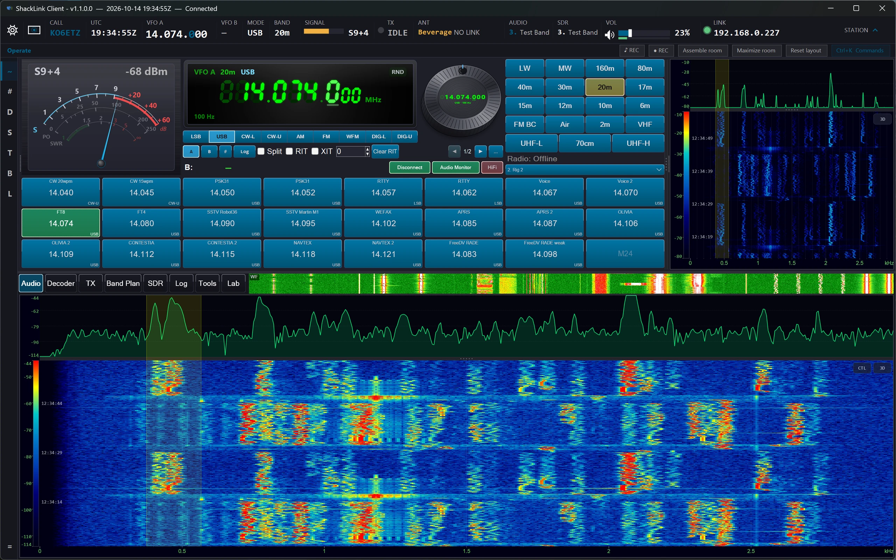Select the tilde icon in left sidebar
The width and height of the screenshot is (896, 560).
10,71
